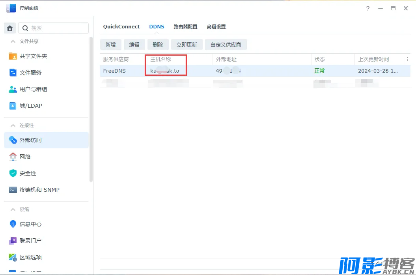Click the 区域选项 label in sidebar
This screenshot has width=416, height=275.
(x=30, y=257)
